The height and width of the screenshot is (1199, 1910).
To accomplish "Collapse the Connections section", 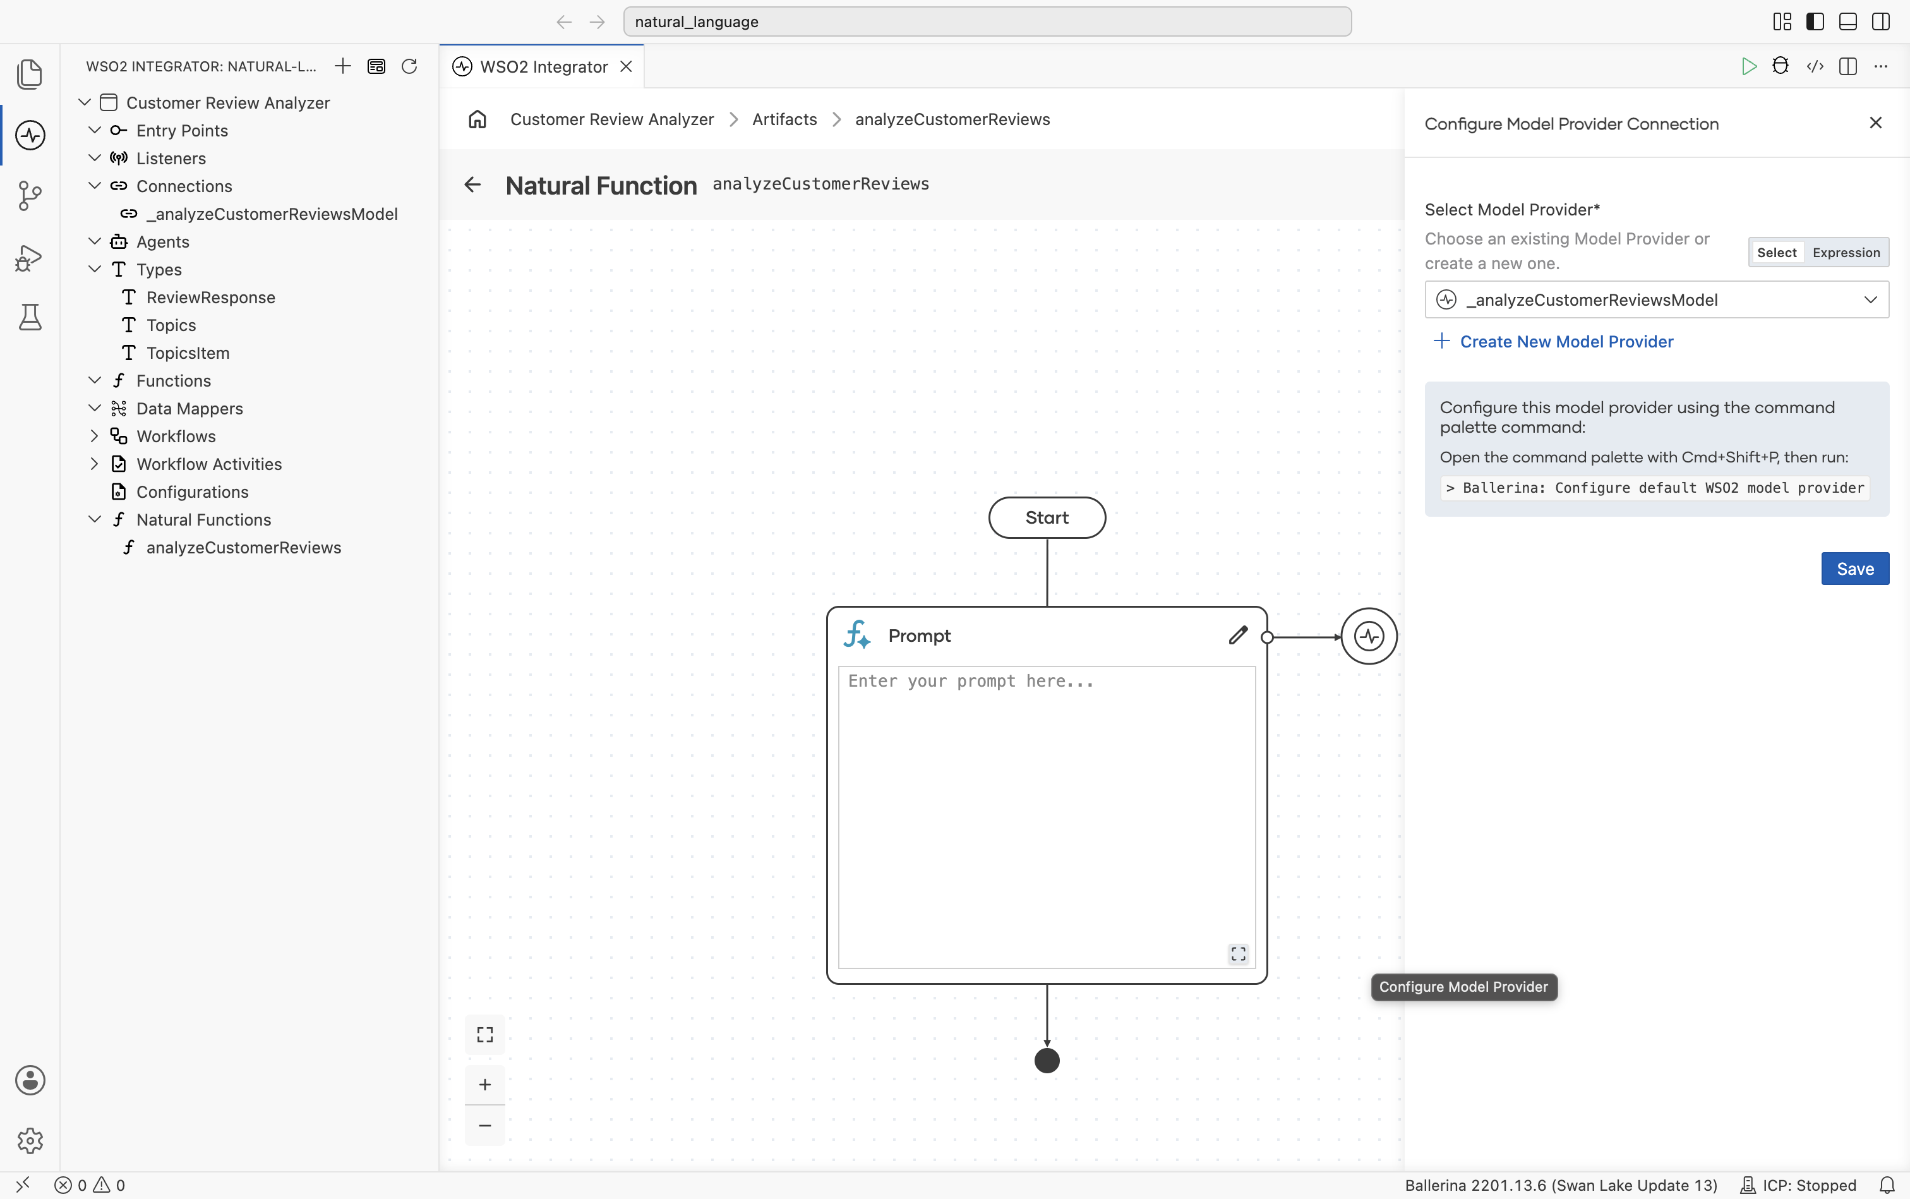I will point(94,186).
